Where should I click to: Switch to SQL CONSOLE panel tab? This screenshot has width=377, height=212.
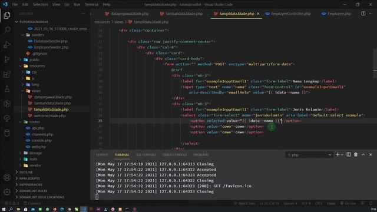[x=145, y=155]
